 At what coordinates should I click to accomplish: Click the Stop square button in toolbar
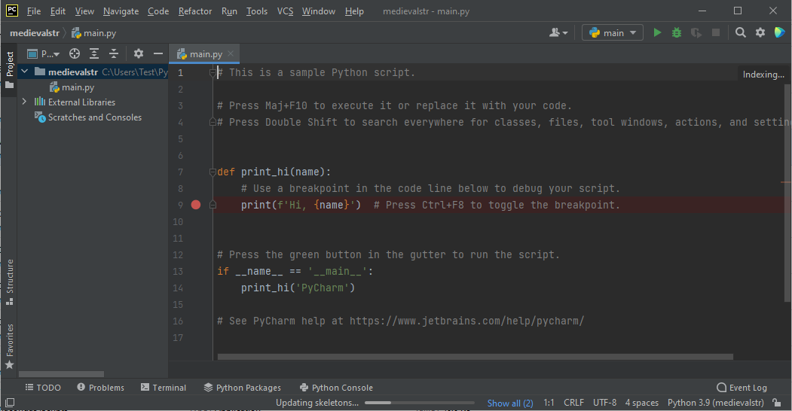click(x=716, y=33)
